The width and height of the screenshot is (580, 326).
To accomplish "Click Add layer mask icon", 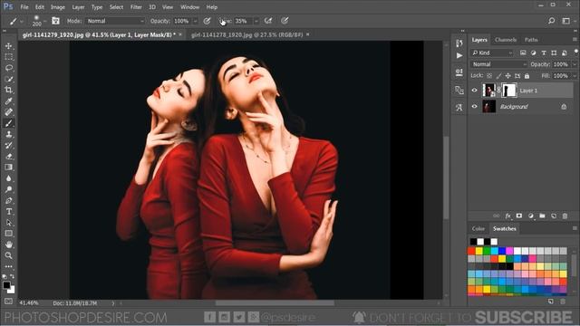I will 519,216.
